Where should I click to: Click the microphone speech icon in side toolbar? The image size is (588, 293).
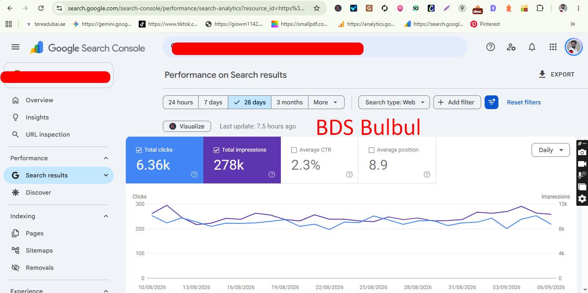(582, 175)
